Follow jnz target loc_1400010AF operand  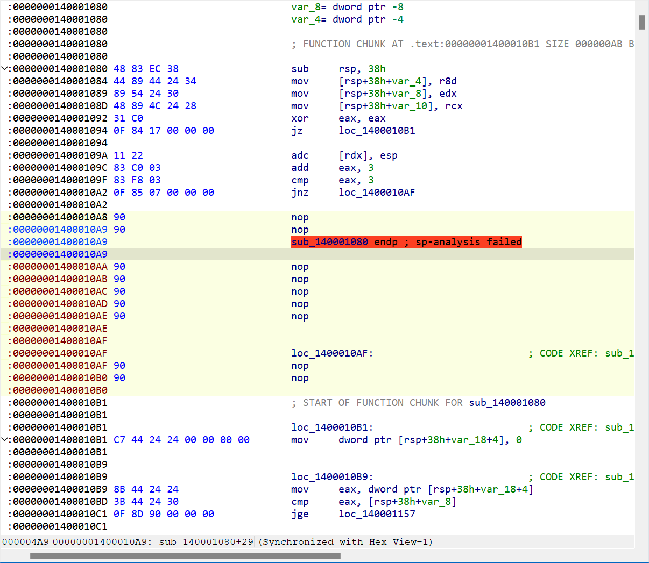click(377, 193)
